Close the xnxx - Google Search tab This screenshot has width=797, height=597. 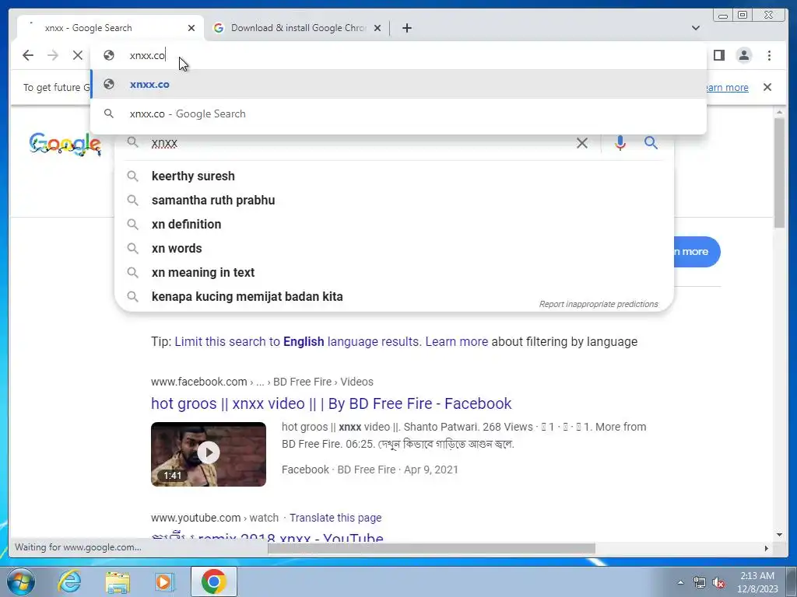[191, 28]
